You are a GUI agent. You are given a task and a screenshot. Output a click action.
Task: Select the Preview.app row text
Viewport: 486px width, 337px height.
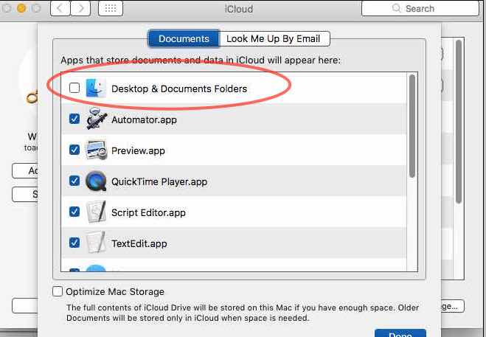click(x=138, y=151)
